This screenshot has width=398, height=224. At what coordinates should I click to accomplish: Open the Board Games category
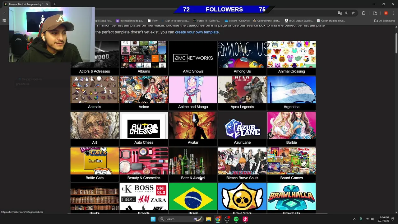point(291,164)
